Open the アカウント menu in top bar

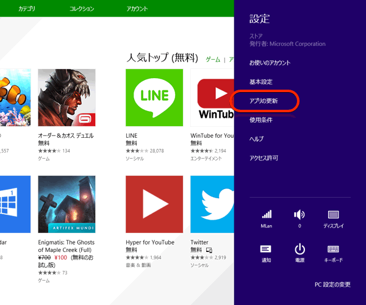pyautogui.click(x=137, y=9)
